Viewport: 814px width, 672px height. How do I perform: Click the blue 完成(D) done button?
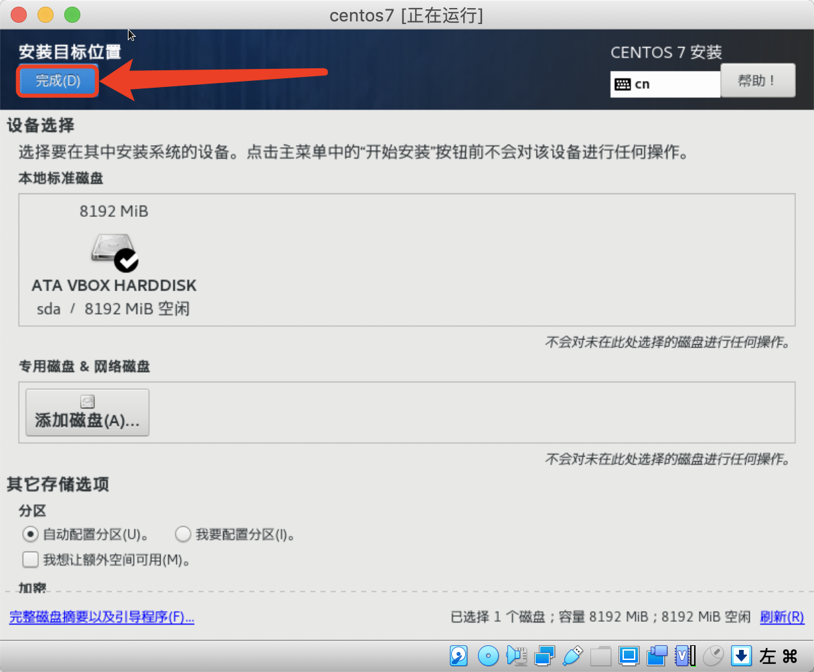point(58,81)
